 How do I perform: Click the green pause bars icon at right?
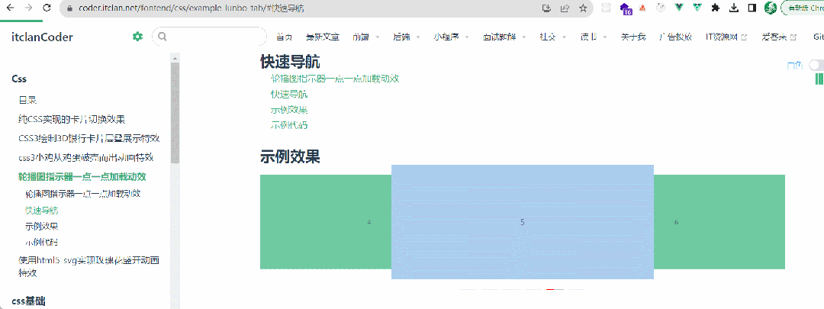[x=819, y=79]
